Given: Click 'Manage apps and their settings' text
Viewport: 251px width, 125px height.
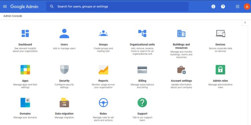Looking at the screenshot, I should pos(25,86).
